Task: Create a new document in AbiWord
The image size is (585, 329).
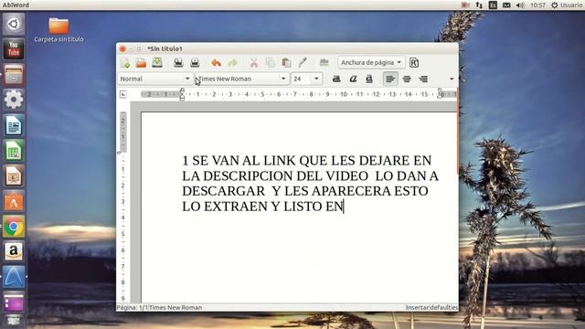Action: 125,63
